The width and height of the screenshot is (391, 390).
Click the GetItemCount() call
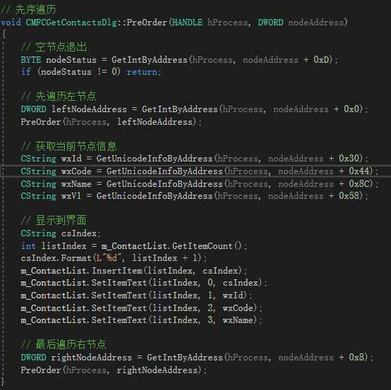[x=207, y=246]
